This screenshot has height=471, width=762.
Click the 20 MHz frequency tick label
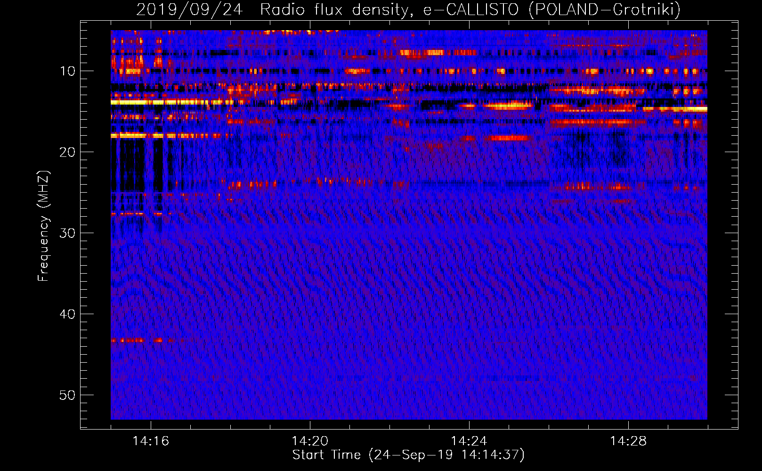click(68, 152)
